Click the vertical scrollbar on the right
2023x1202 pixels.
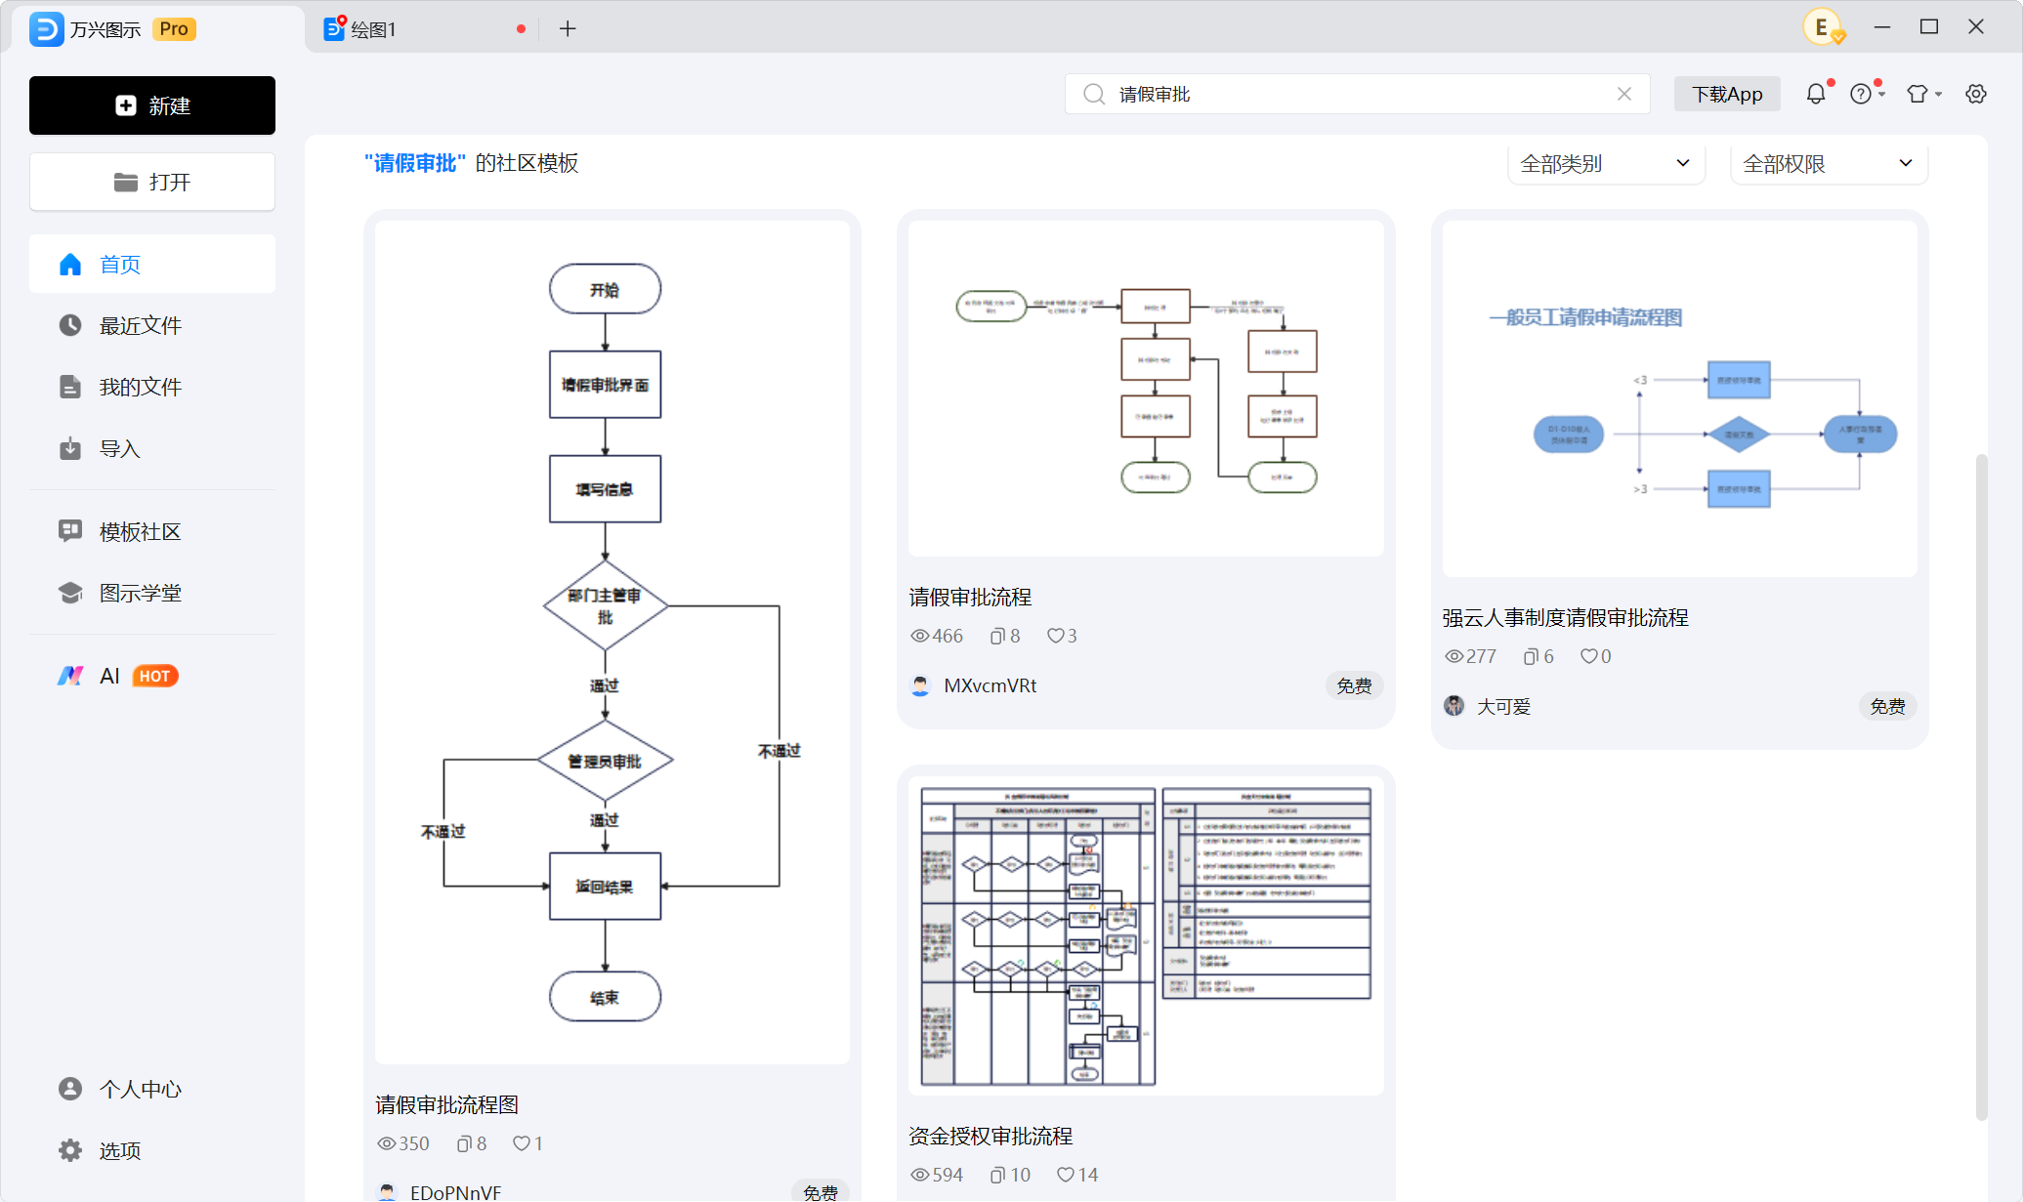(1981, 786)
